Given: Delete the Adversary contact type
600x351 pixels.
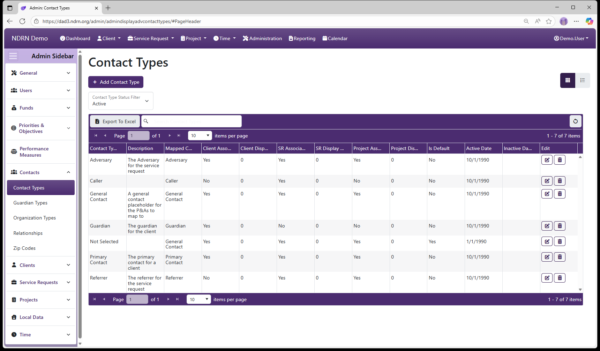Looking at the screenshot, I should (x=560, y=160).
